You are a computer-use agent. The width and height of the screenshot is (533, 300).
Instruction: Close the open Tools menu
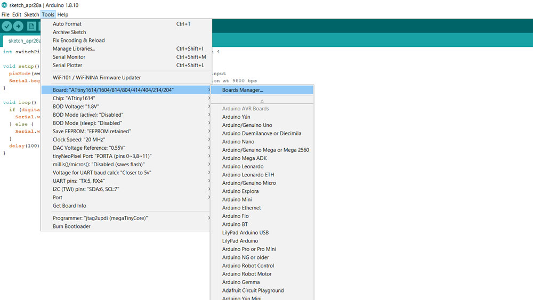click(x=48, y=14)
